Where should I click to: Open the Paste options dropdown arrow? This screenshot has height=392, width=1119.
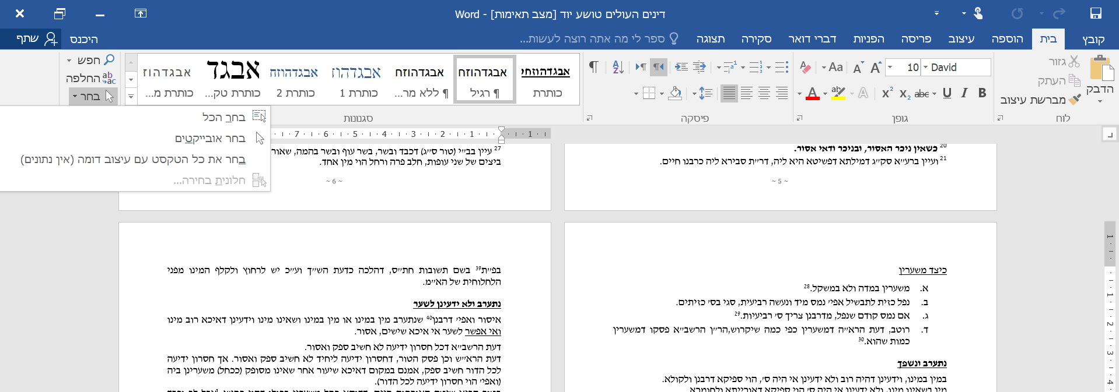pyautogui.click(x=1100, y=101)
